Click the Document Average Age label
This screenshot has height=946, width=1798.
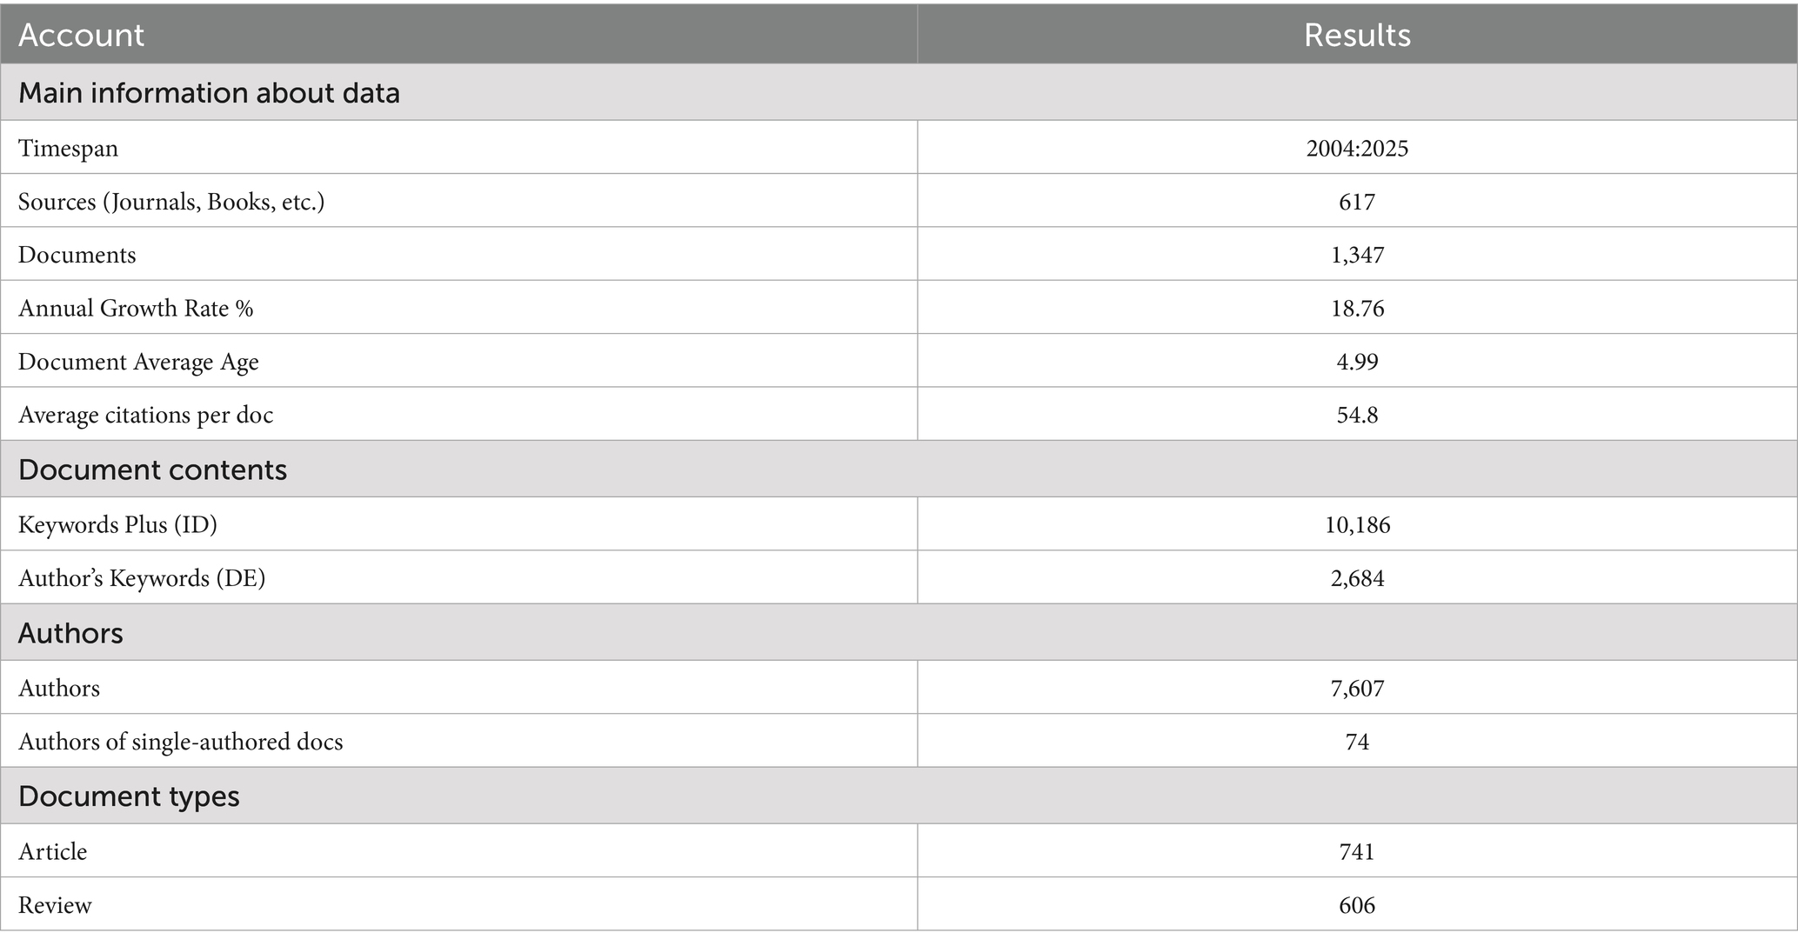coord(138,361)
